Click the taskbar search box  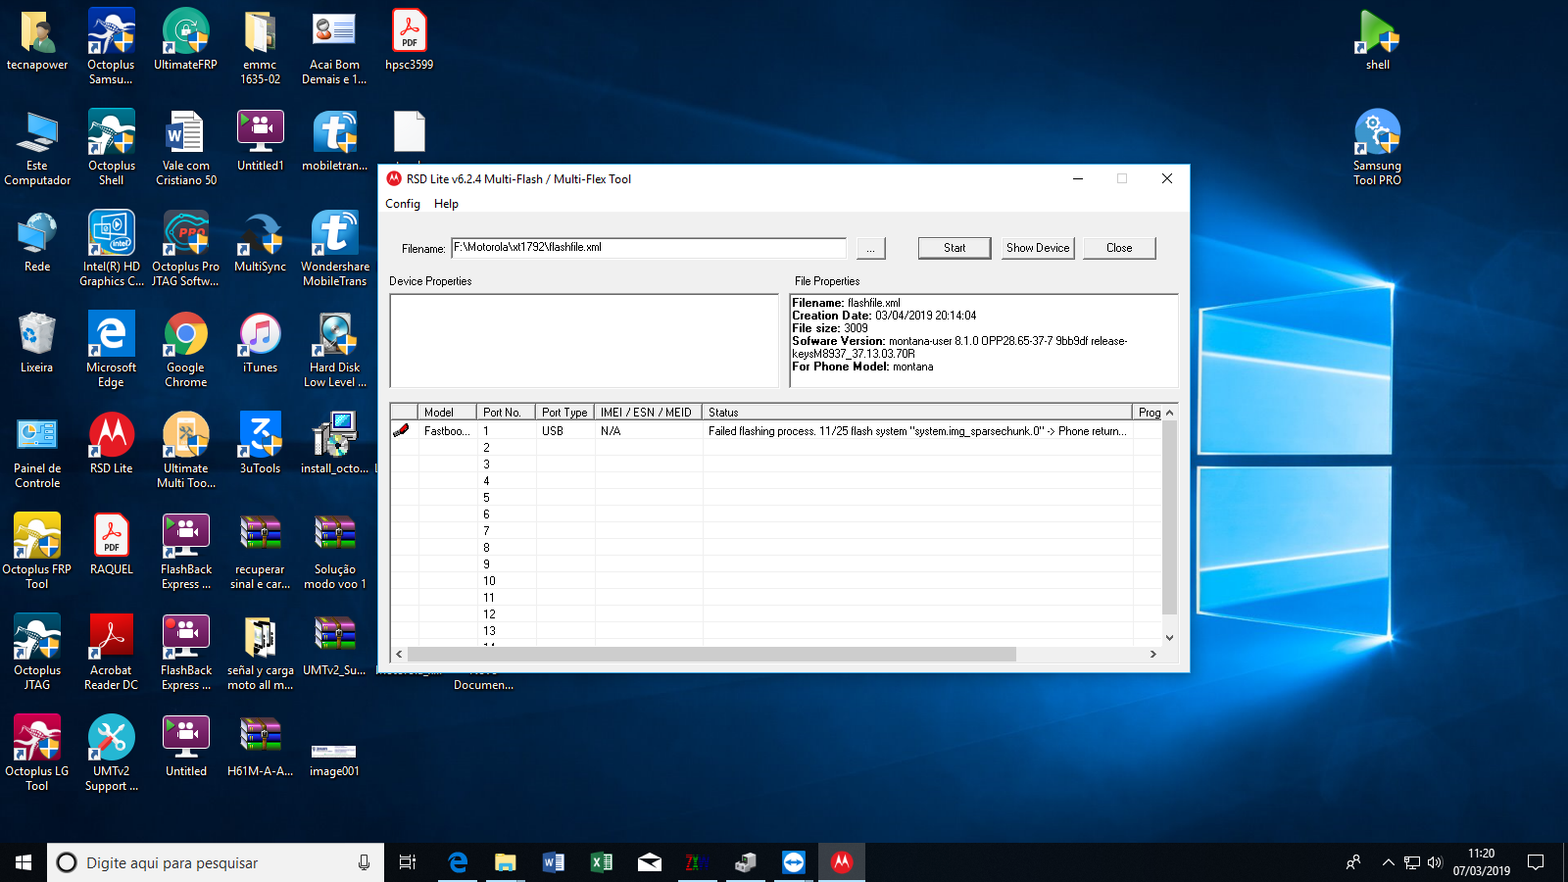click(x=216, y=862)
